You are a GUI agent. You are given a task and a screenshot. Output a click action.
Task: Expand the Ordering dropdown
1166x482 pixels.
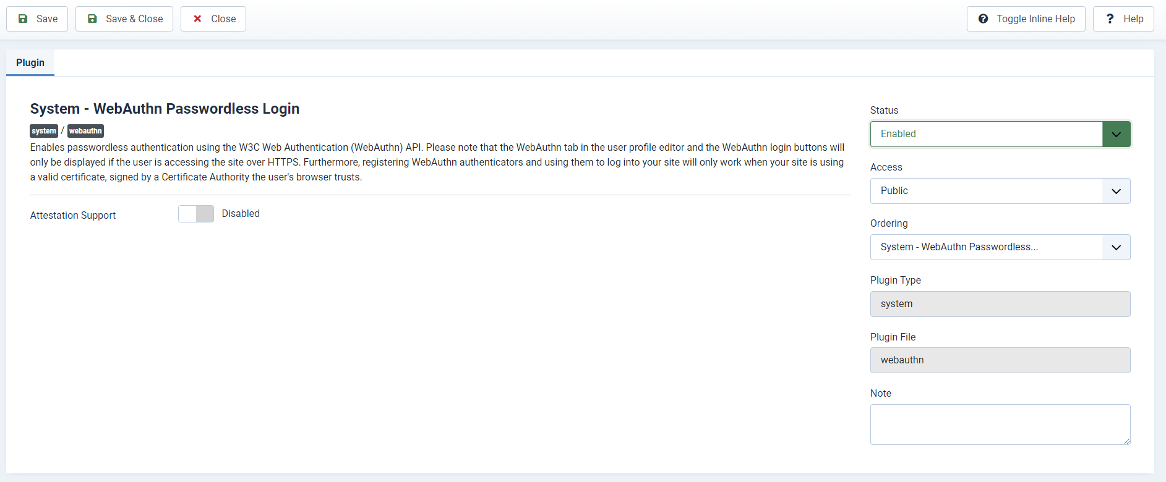click(1000, 247)
